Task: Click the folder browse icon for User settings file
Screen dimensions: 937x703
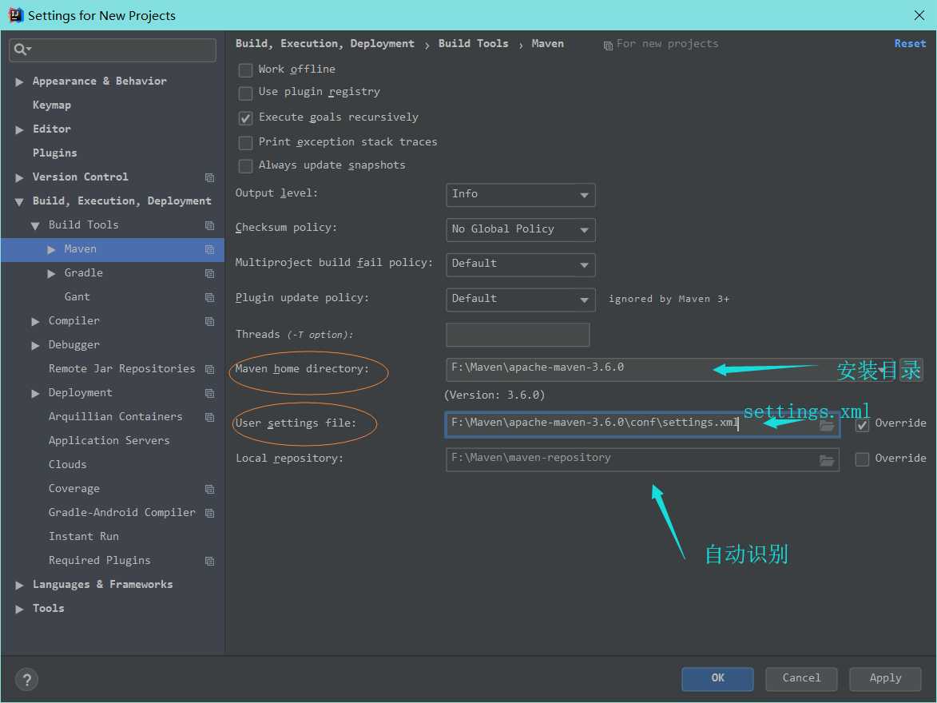Action: (827, 425)
